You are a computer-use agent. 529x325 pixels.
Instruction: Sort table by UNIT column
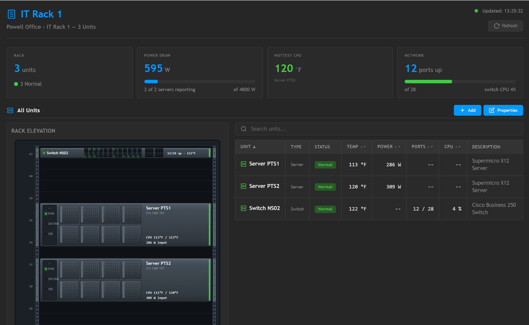click(x=248, y=146)
